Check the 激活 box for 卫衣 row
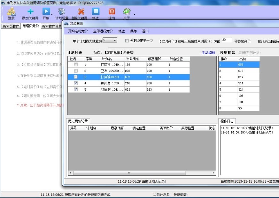The image size is (279, 198). [x=76, y=71]
